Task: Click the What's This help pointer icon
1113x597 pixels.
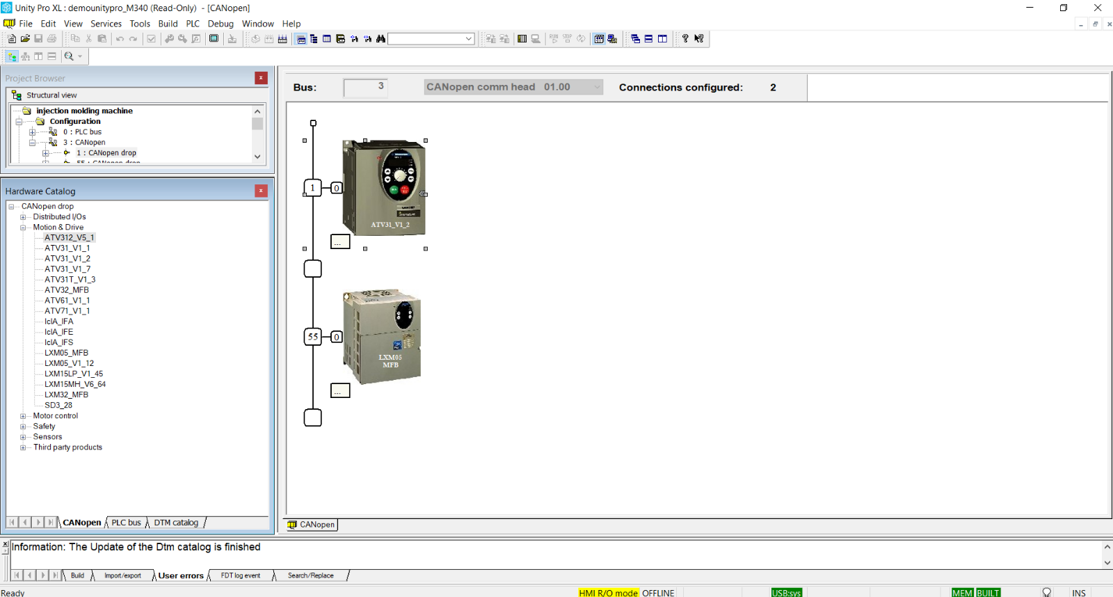Action: coord(699,39)
